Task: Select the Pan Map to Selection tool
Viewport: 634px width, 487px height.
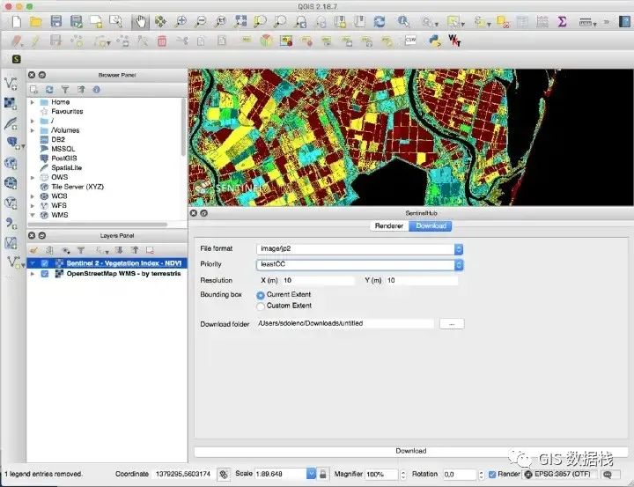Action: (x=160, y=21)
